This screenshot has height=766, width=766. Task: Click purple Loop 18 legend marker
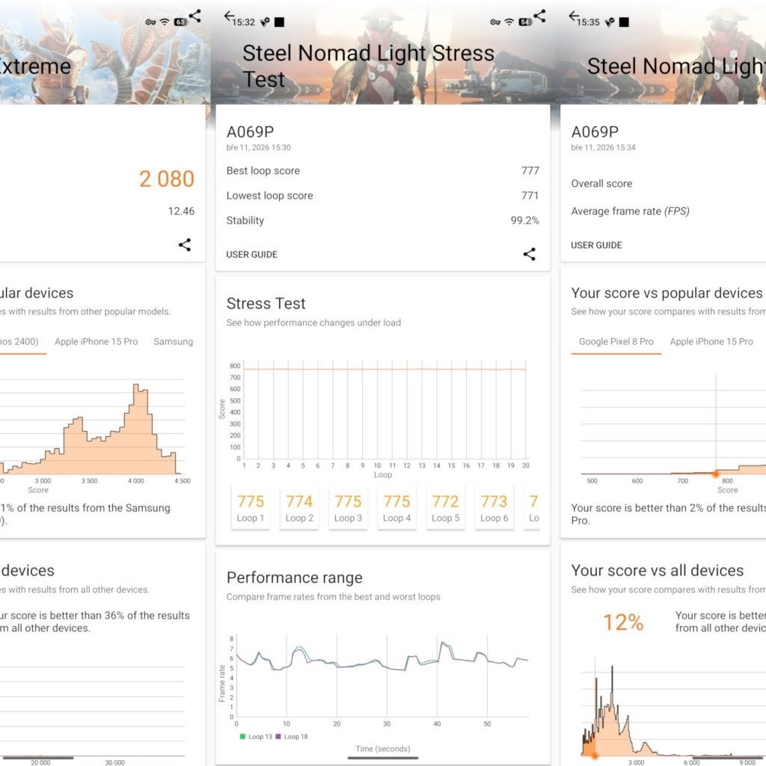(278, 737)
